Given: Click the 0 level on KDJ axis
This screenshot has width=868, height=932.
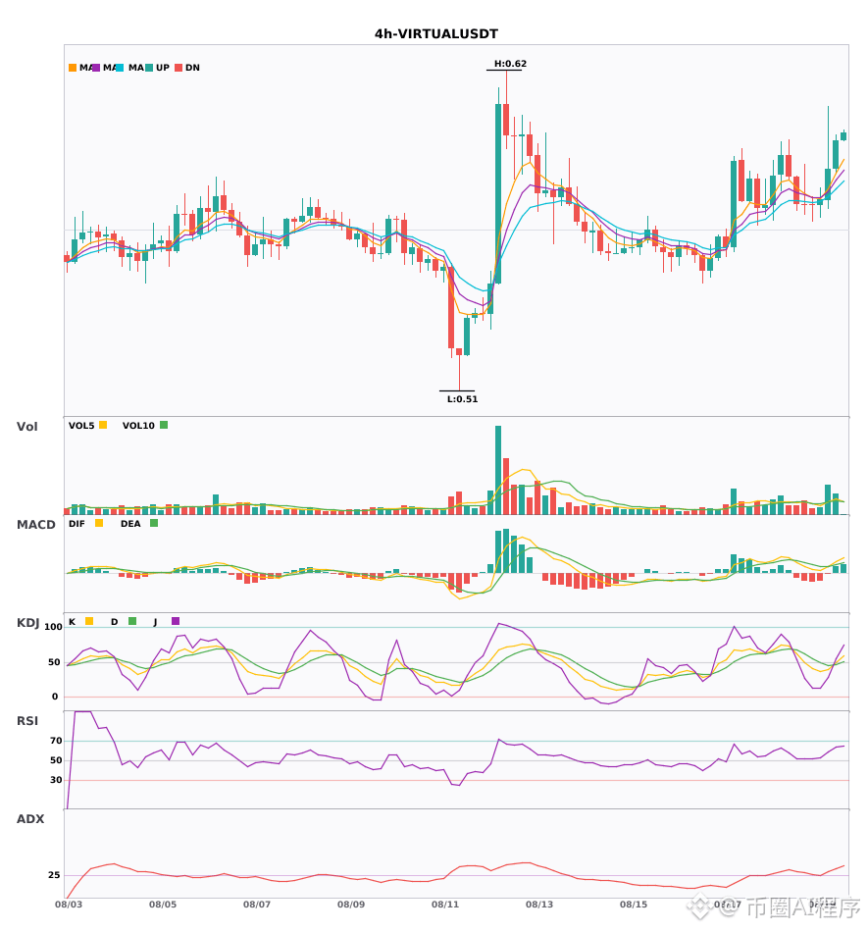Looking at the screenshot, I should 55,697.
